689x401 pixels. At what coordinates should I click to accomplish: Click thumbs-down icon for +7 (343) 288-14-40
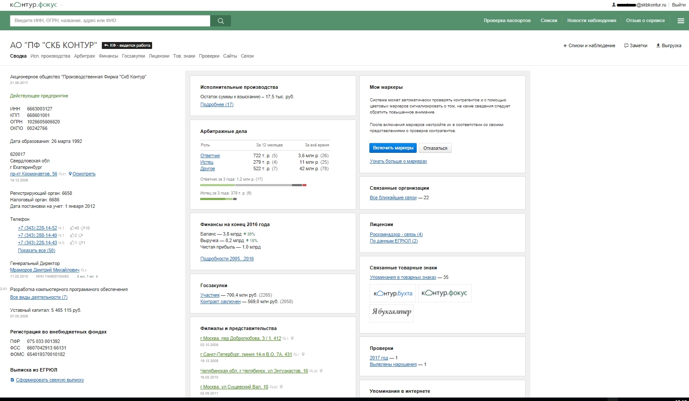pos(81,236)
